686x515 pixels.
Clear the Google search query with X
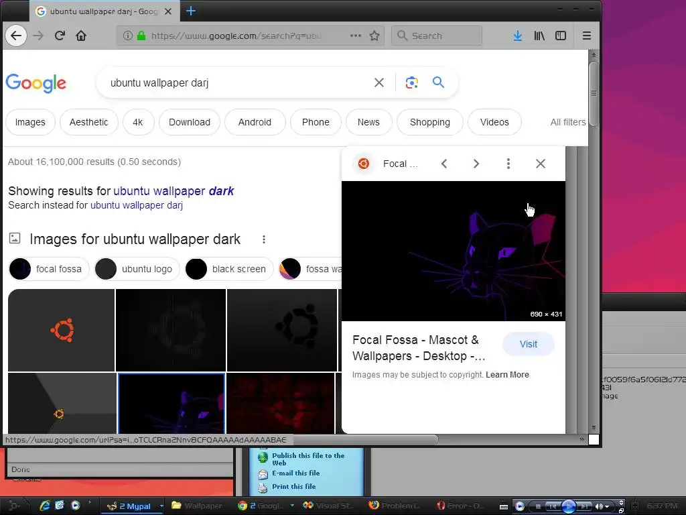pos(379,82)
